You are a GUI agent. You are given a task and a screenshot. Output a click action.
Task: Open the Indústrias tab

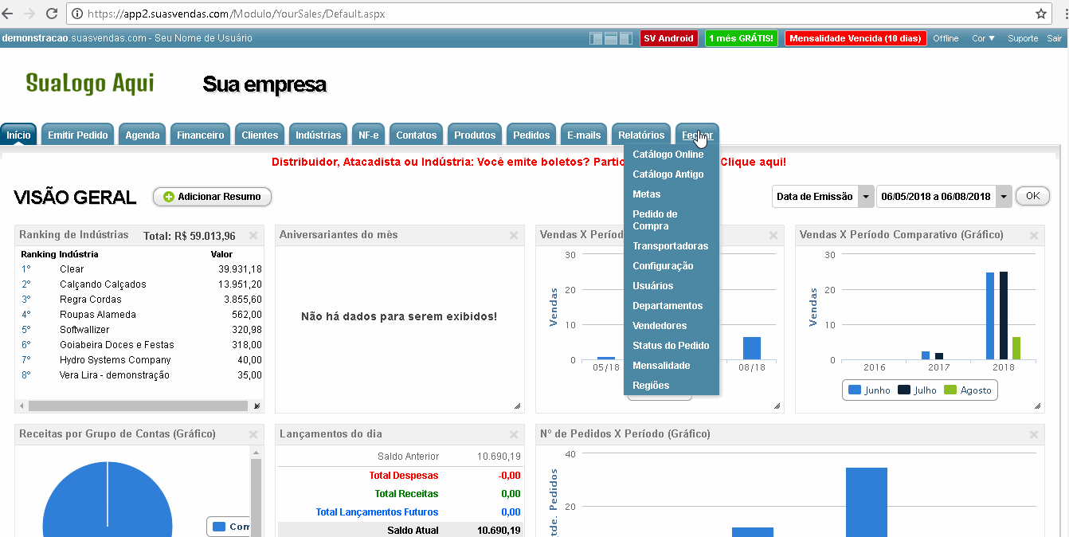click(x=318, y=135)
